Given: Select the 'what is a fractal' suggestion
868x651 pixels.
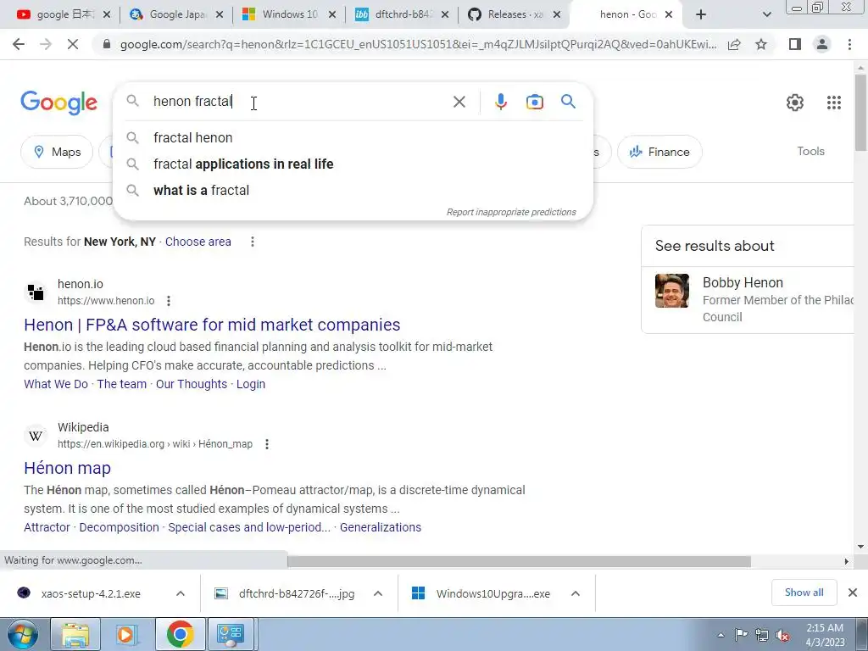Looking at the screenshot, I should click(353, 191).
